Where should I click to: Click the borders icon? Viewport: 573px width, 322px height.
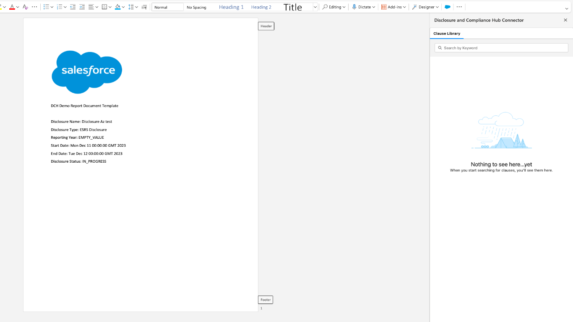104,7
